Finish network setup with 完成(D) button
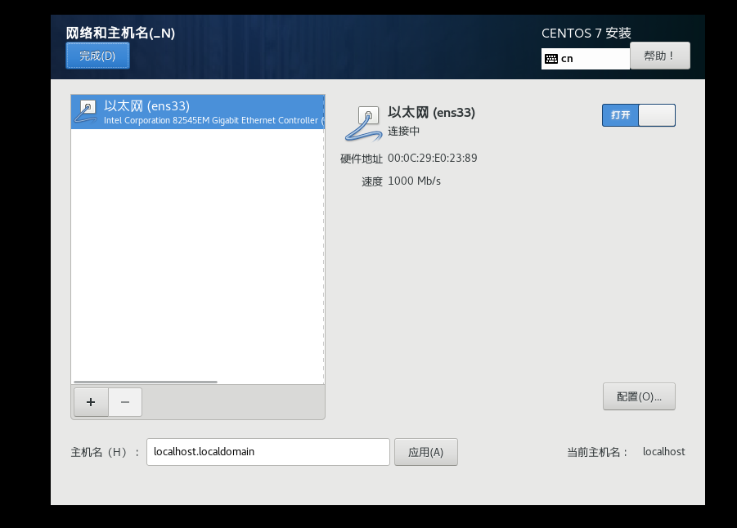This screenshot has width=737, height=528. pyautogui.click(x=97, y=56)
